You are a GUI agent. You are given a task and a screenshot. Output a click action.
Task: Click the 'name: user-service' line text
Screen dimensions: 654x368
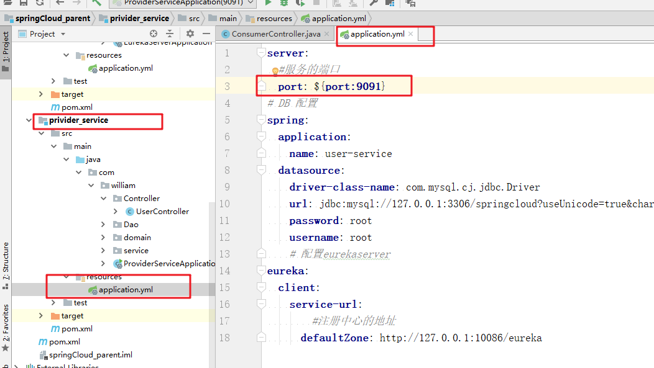tap(340, 154)
